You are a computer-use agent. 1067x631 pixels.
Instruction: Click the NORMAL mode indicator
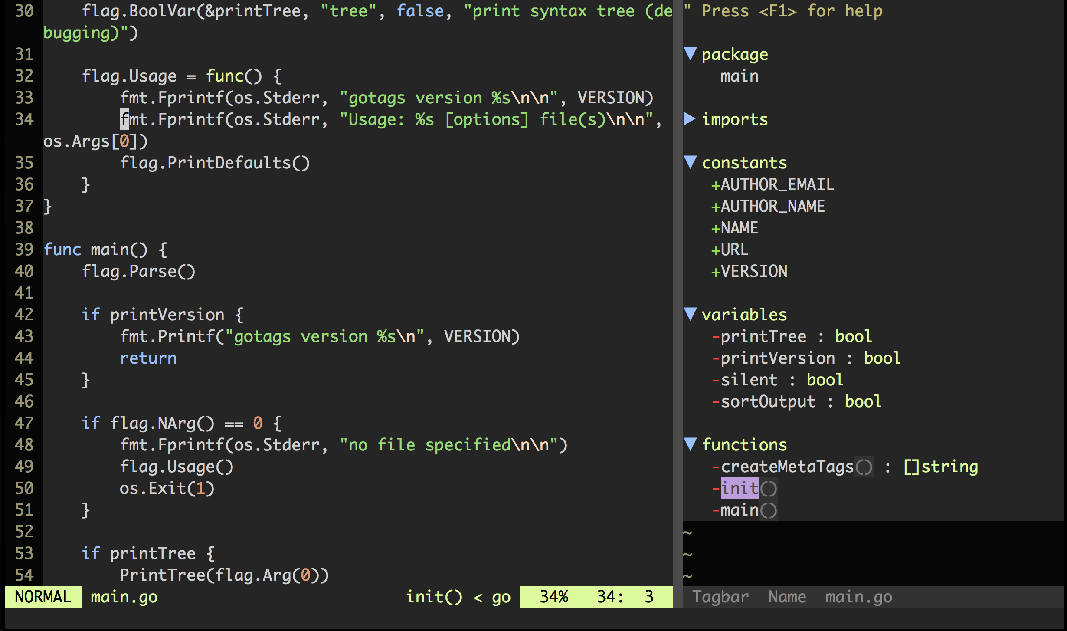pyautogui.click(x=43, y=597)
